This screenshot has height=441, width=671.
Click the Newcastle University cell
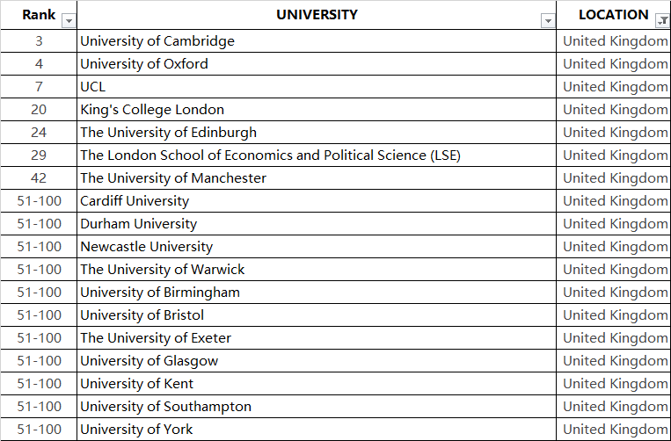click(146, 247)
